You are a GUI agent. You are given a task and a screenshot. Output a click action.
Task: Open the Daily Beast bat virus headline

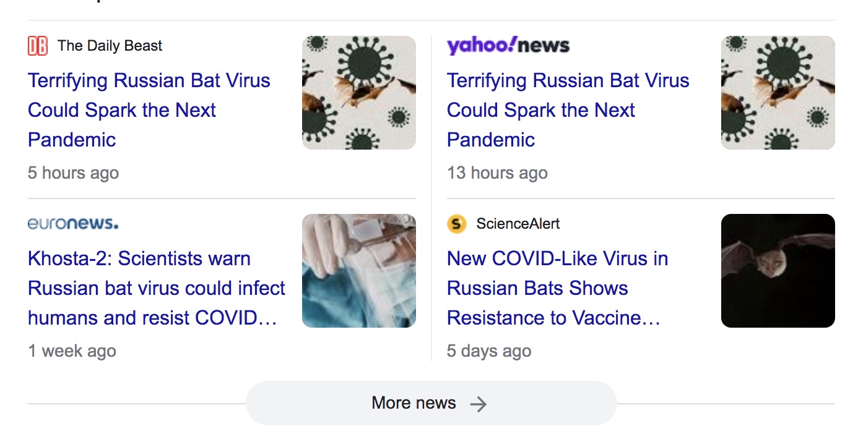click(149, 110)
